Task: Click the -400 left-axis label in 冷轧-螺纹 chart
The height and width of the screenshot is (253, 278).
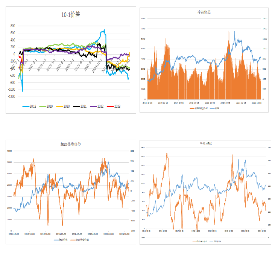Action: coord(143,238)
